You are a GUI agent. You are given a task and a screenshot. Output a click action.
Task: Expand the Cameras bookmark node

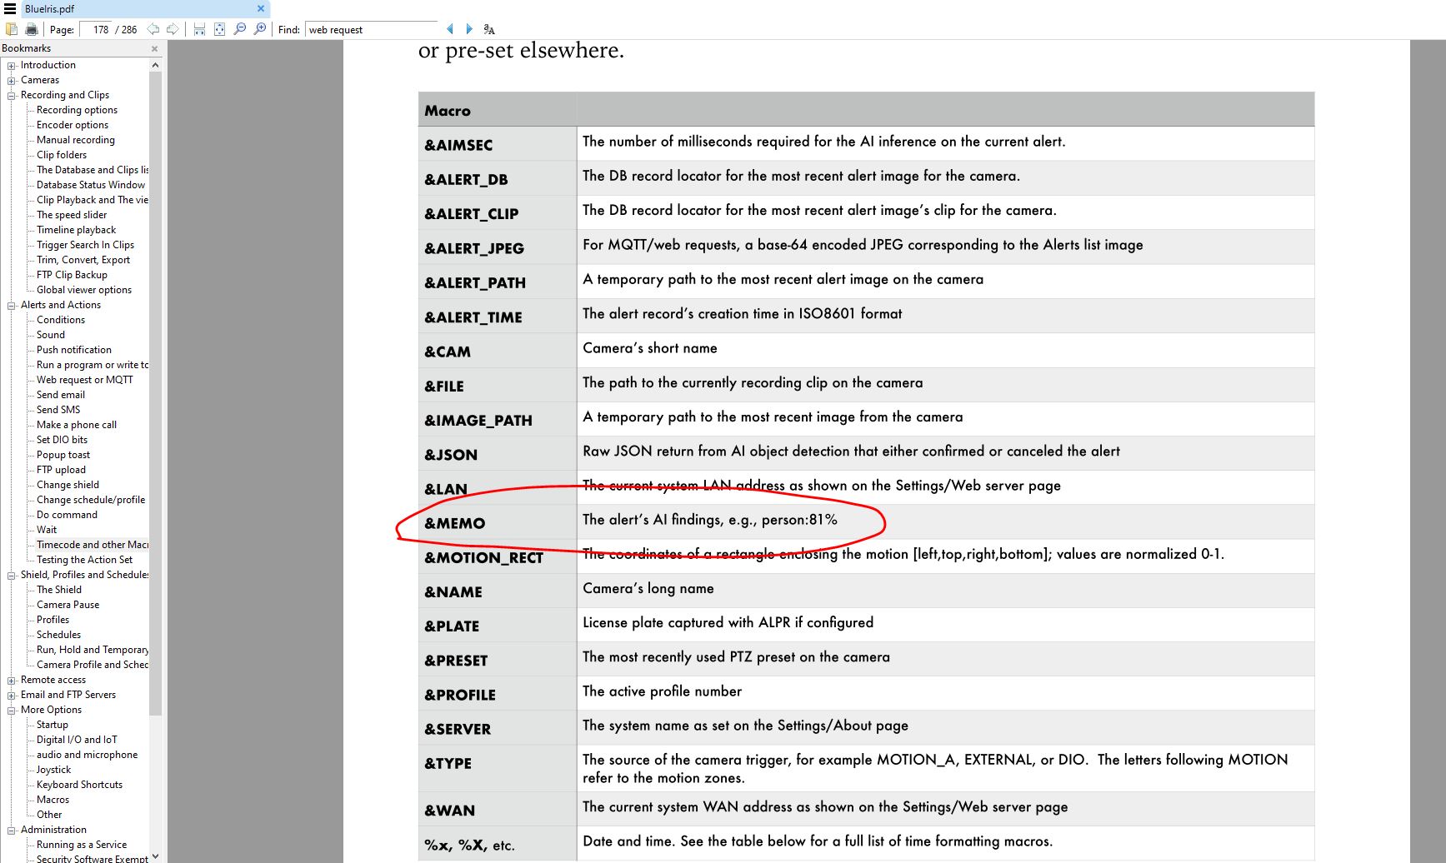click(x=12, y=81)
